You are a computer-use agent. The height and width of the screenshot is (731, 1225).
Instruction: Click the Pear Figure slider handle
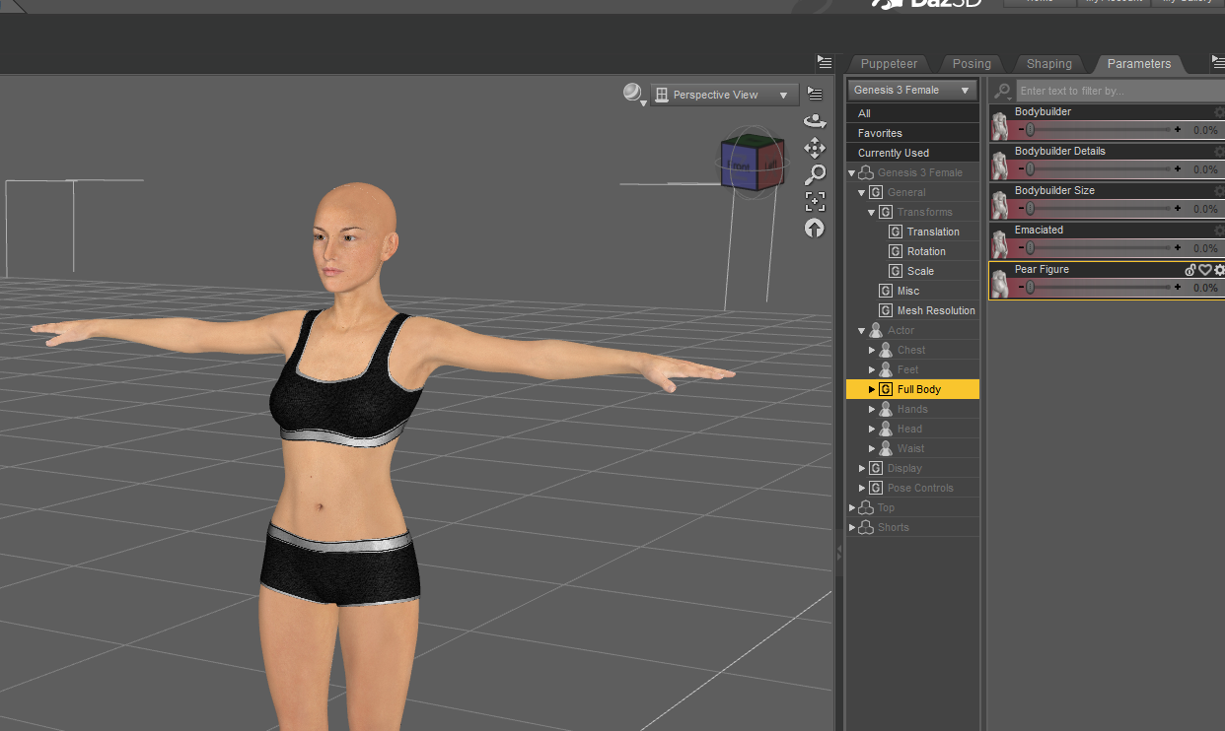click(x=1030, y=287)
